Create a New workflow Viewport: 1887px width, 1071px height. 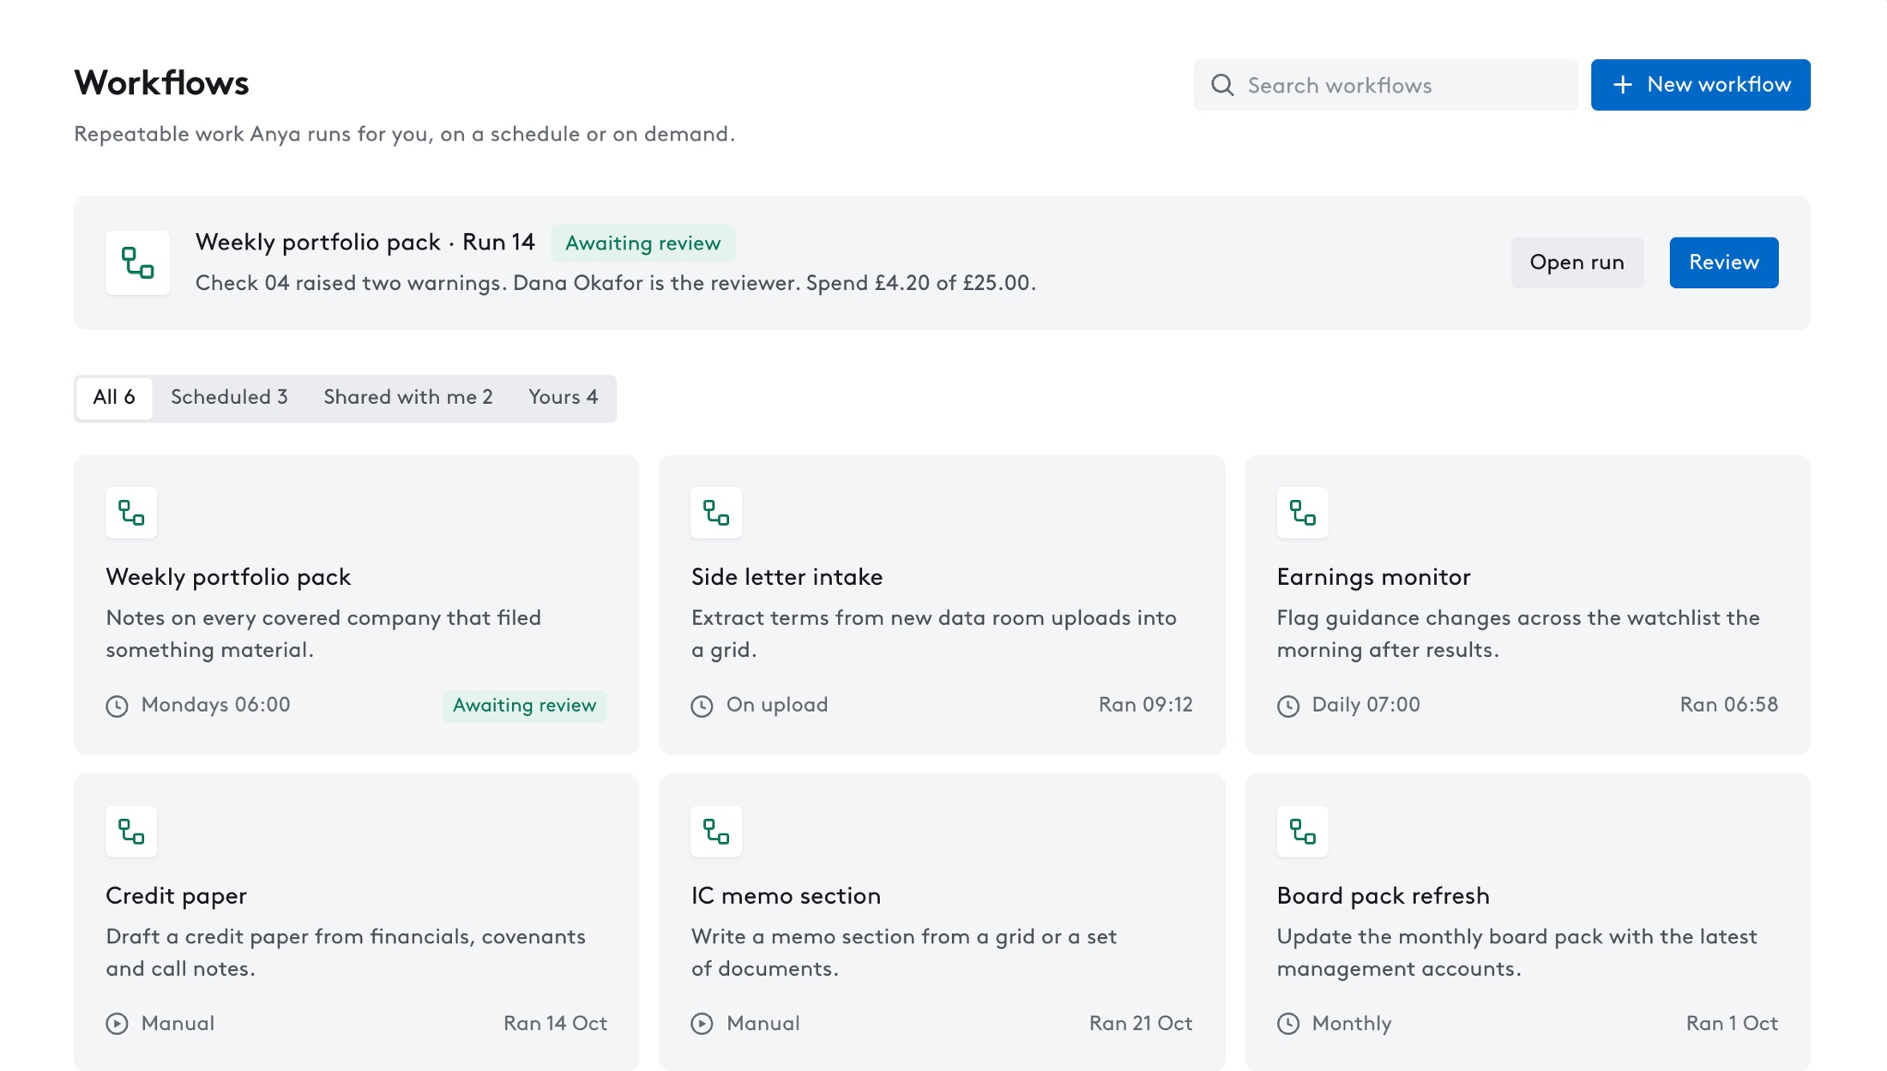coord(1700,85)
